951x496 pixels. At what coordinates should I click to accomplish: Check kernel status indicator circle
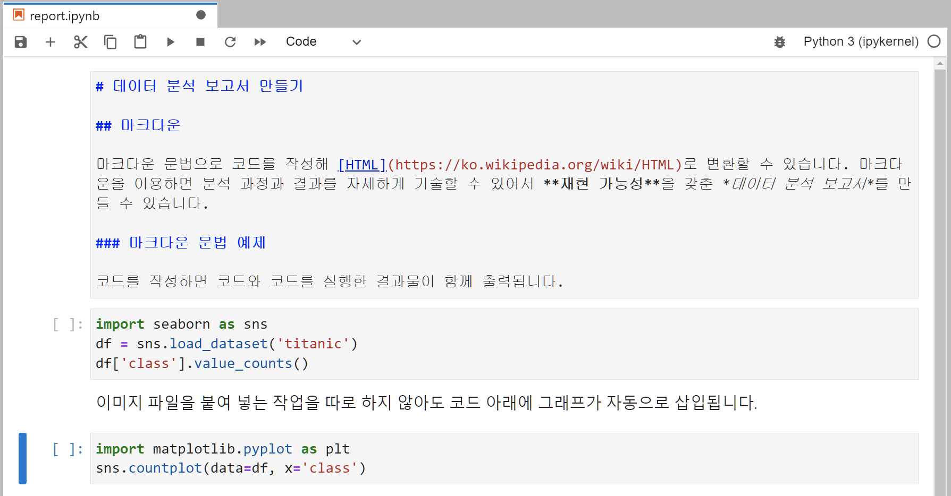[933, 41]
